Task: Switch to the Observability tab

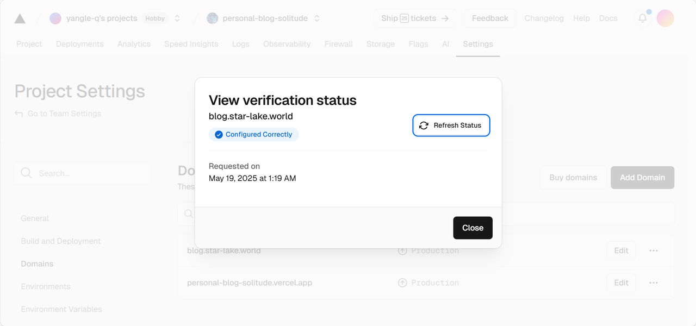Action: pyautogui.click(x=287, y=44)
